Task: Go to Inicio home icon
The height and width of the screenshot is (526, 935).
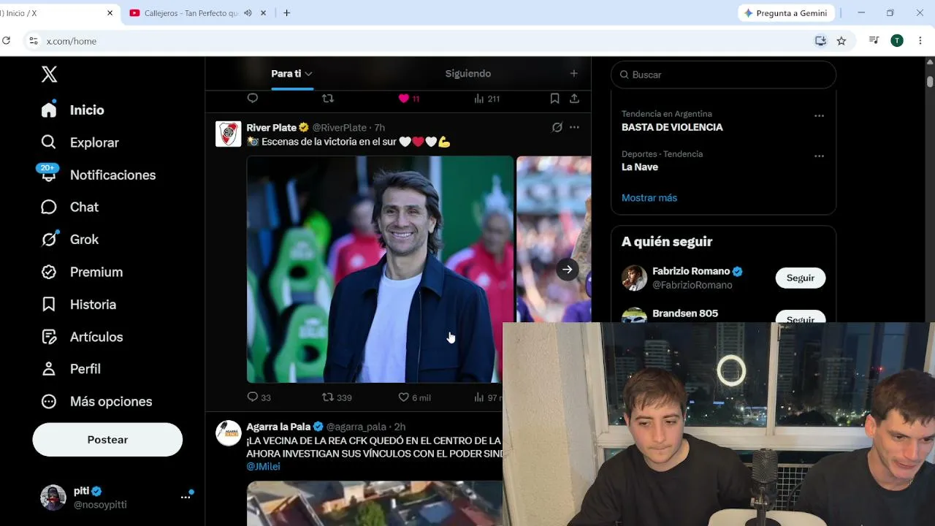Action: [49, 110]
